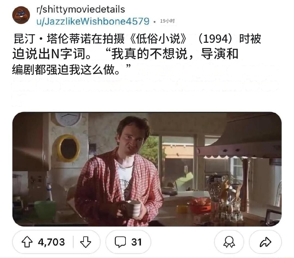Click the title line containing N字词
This screenshot has width=294, height=258.
125,54
